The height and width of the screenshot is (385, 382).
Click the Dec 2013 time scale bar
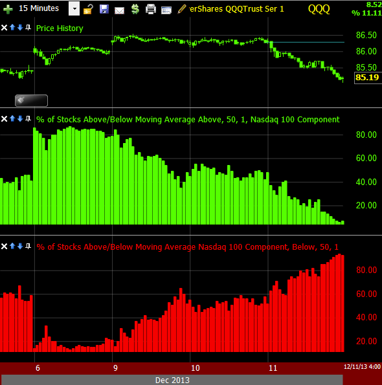point(172,380)
